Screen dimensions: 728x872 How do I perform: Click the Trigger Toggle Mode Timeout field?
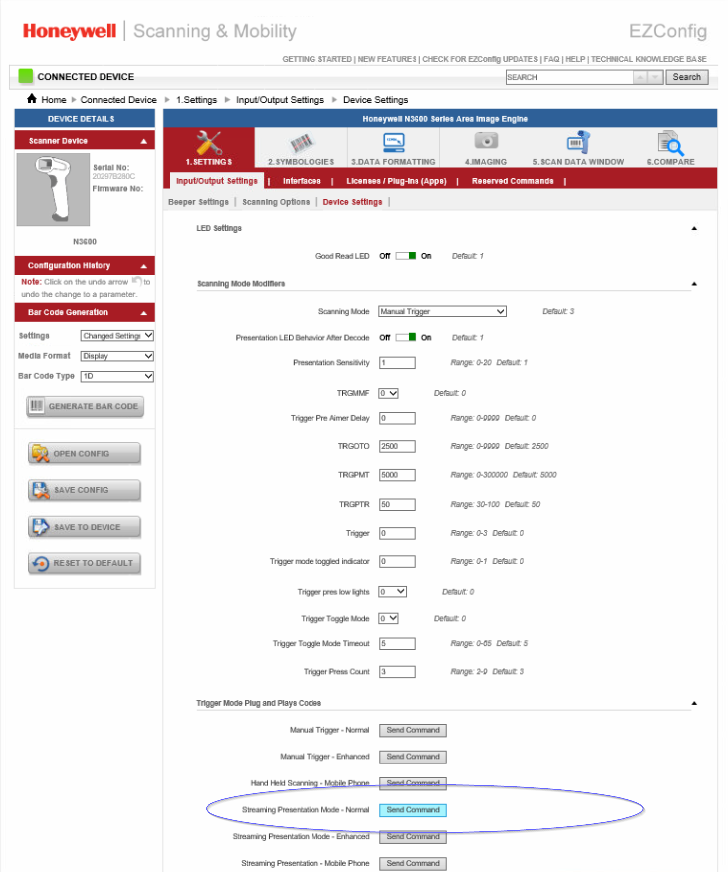coord(397,644)
